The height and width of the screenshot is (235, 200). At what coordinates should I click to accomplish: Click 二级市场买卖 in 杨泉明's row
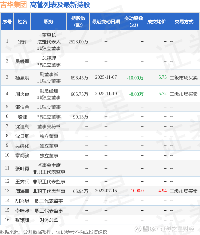tap(184, 78)
